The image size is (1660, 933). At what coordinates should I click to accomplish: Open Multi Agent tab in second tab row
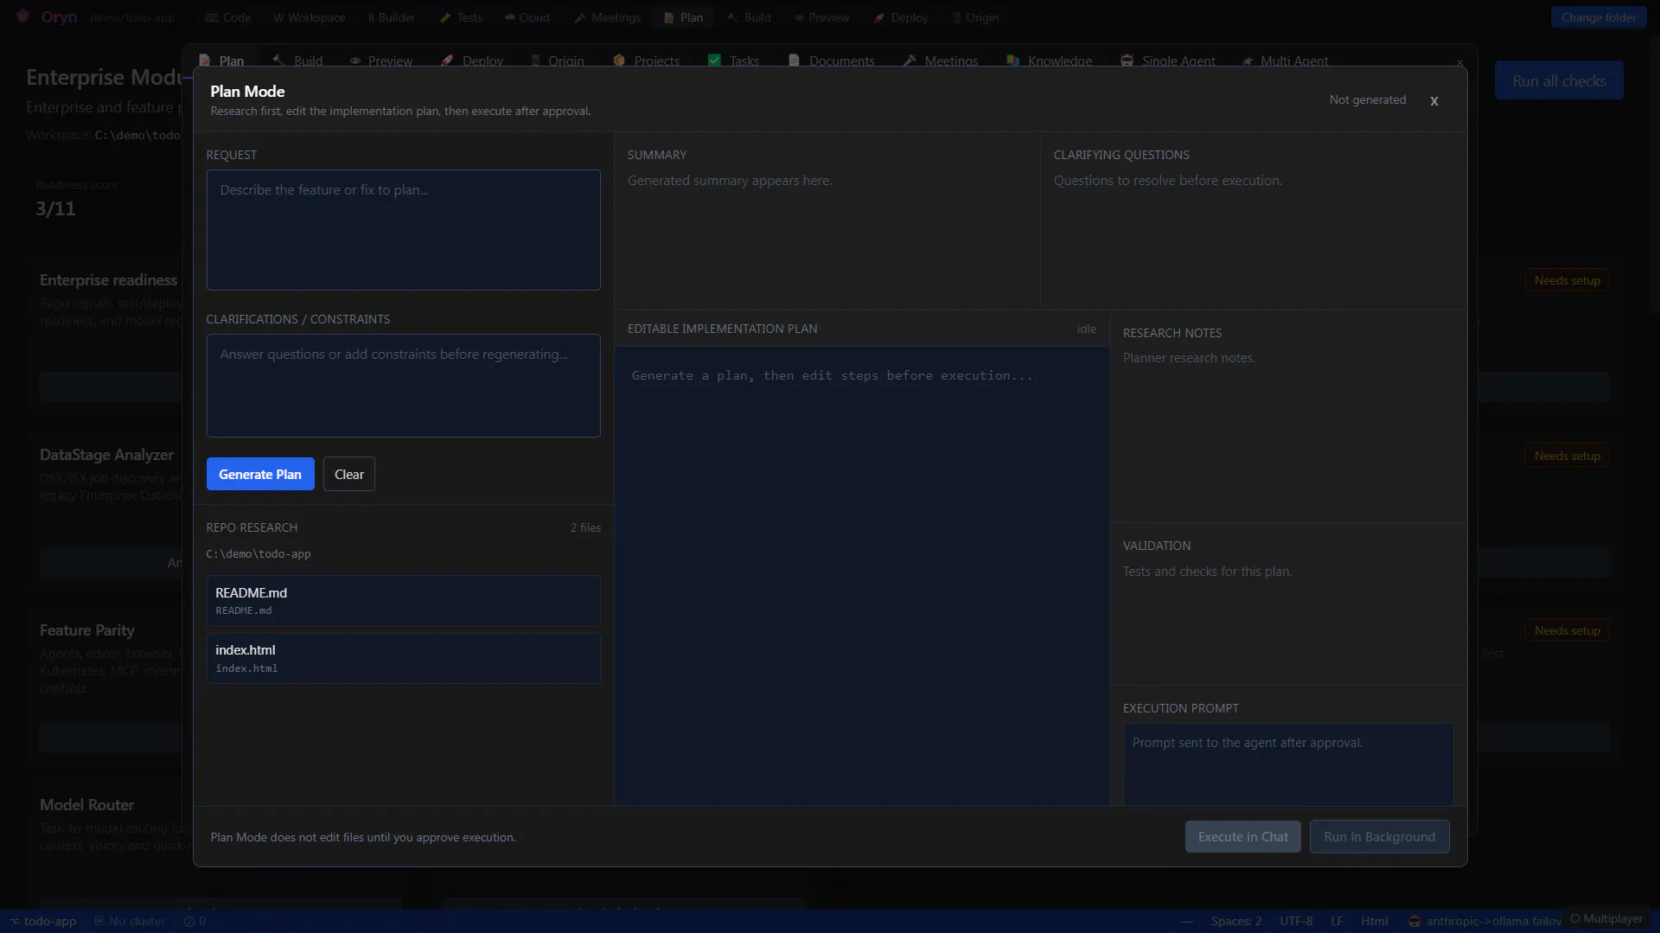1285,61
